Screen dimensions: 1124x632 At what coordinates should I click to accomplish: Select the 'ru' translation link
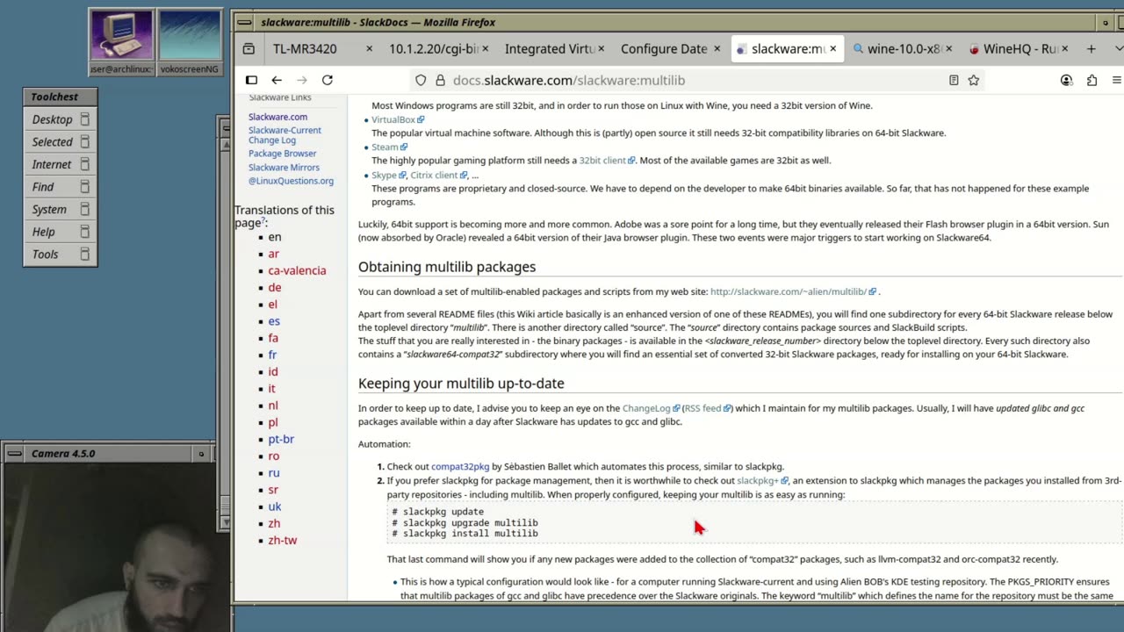pos(274,472)
